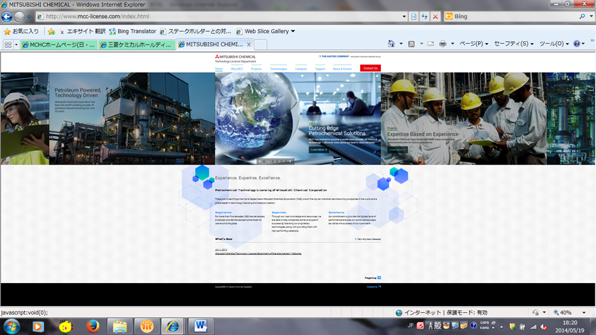Click the Windows Start button
Viewport: 596px width, 335px height.
(x=11, y=326)
